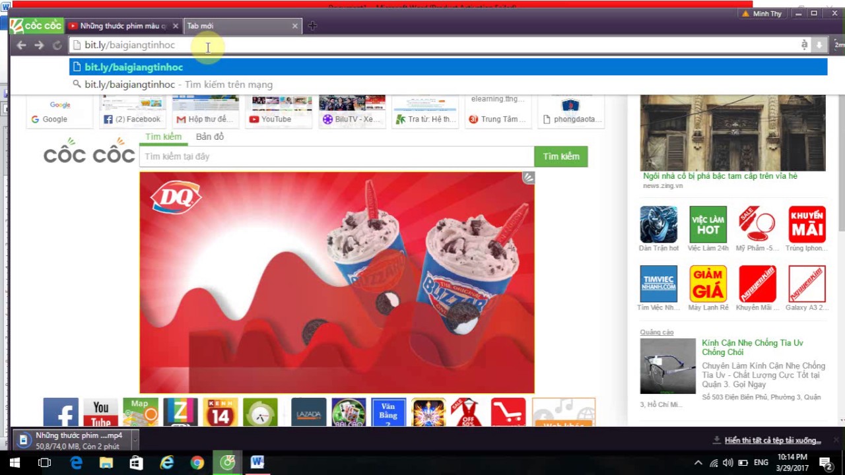This screenshot has width=845, height=475.
Task: Open the card game icon in bottom row
Action: (x=349, y=413)
